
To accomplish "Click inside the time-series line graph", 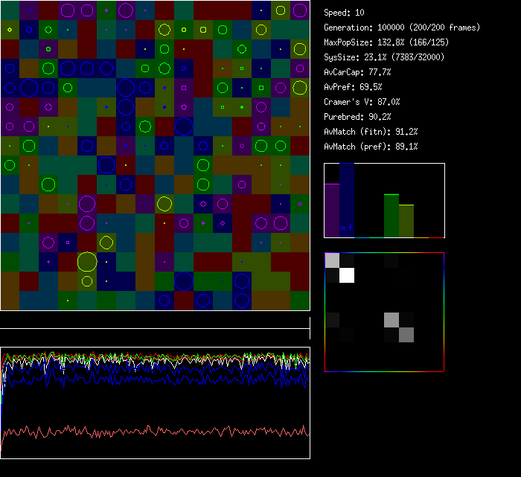I will click(155, 403).
